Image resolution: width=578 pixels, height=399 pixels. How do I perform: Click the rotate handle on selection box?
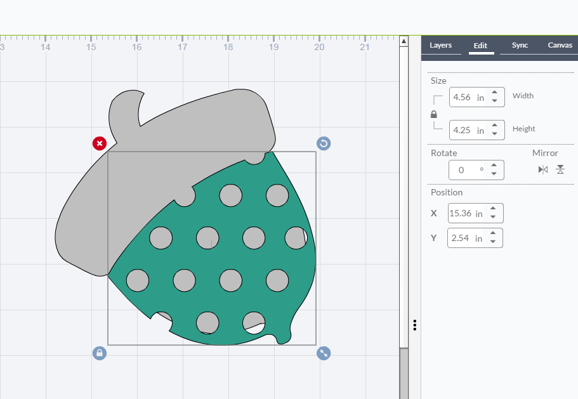click(324, 143)
